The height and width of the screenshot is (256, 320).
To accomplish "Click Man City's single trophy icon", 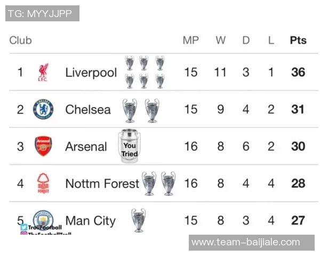I will pos(139,220).
